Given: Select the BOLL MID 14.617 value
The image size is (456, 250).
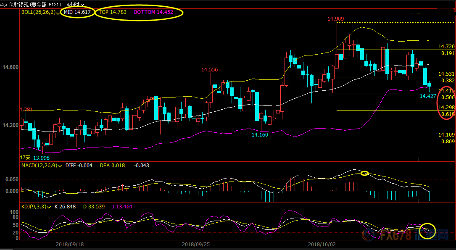Looking at the screenshot, I should (x=78, y=13).
